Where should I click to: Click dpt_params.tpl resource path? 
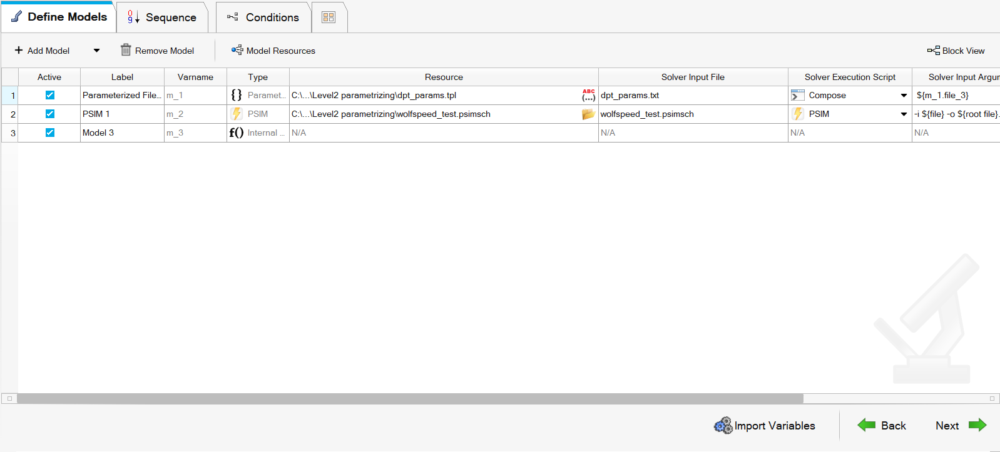pyautogui.click(x=374, y=95)
